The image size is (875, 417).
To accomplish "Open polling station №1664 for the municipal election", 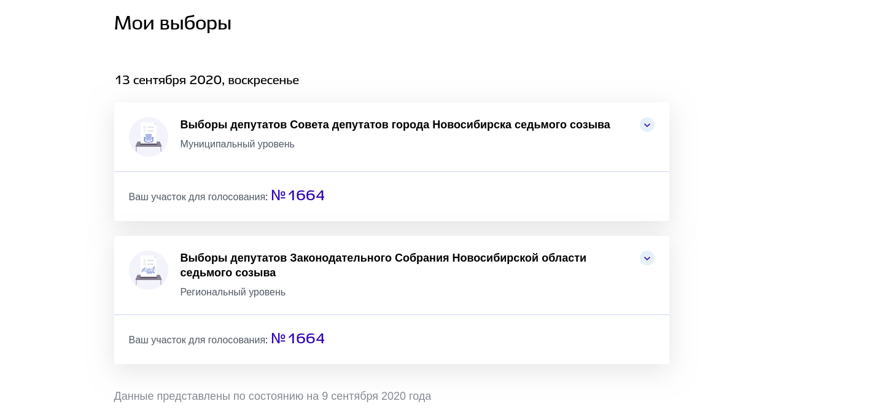I will [x=298, y=196].
